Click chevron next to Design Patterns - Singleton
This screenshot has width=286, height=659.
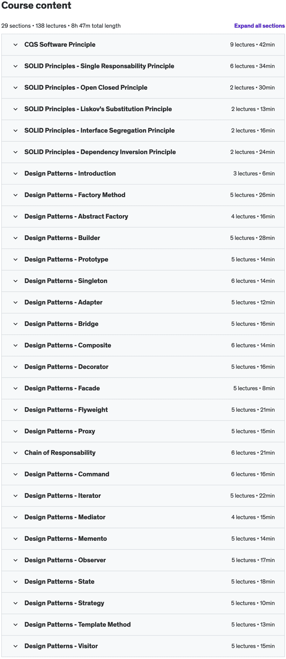coord(16,281)
